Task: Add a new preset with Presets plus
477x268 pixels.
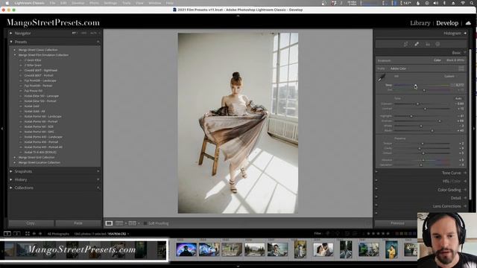Action: point(98,42)
